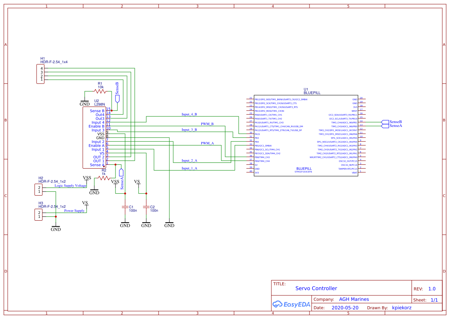The height and width of the screenshot is (319, 450).
Task: Click the EasyEDA logo in the title block
Action: point(291,304)
